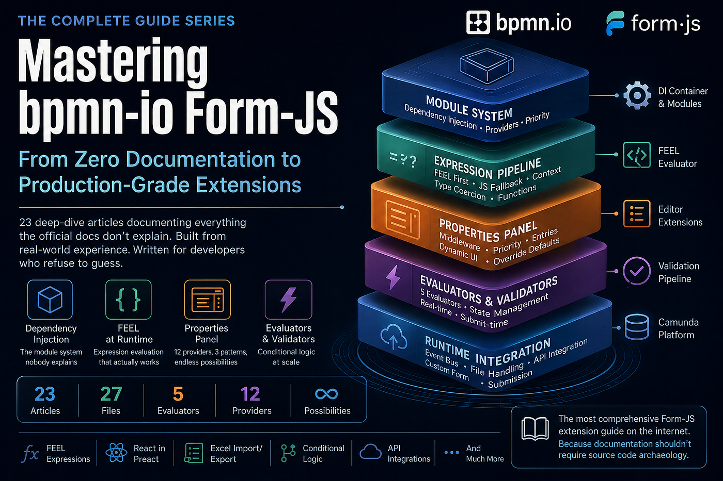Click "Expression evaluation that actually works" caption
723x481 pixels.
[129, 357]
